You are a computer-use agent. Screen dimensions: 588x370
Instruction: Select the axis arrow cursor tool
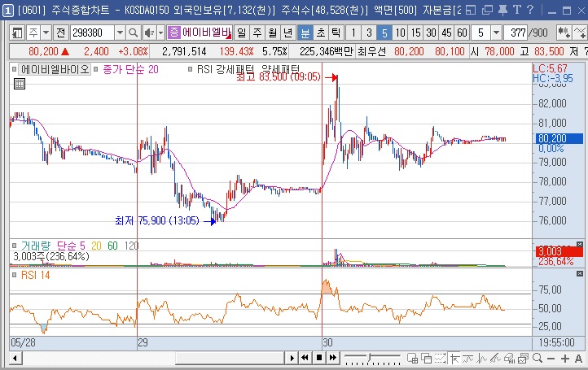[x=455, y=359]
